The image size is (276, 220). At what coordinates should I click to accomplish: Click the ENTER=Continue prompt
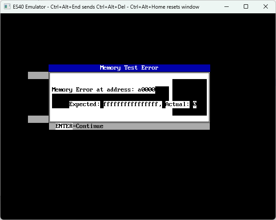click(x=79, y=126)
